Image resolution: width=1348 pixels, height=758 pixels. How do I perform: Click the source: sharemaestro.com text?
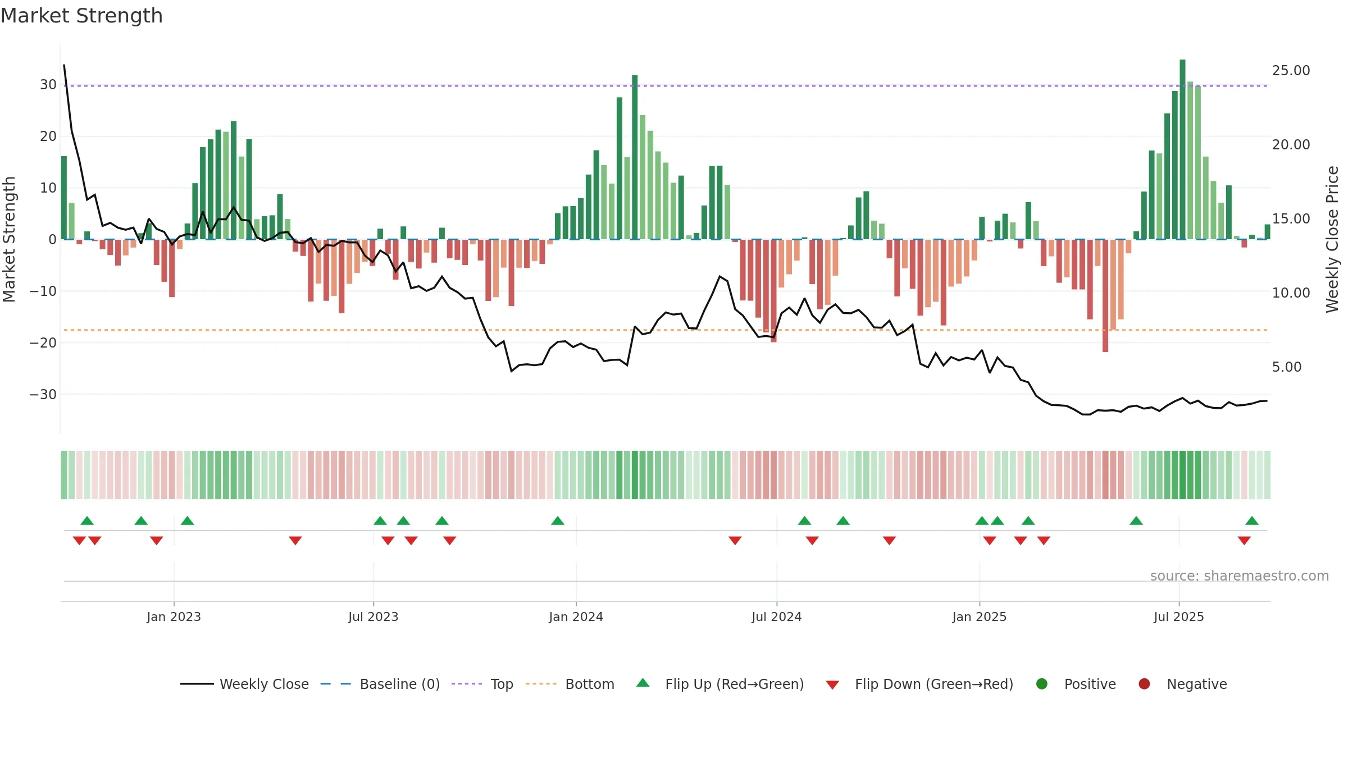1240,576
